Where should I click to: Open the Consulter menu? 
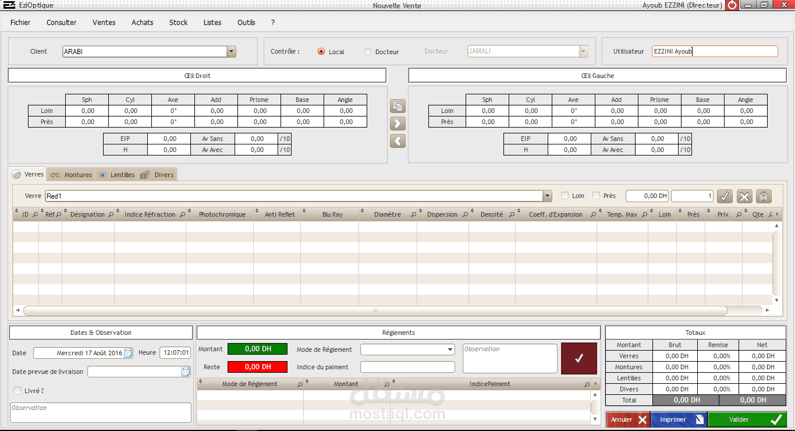pyautogui.click(x=62, y=23)
